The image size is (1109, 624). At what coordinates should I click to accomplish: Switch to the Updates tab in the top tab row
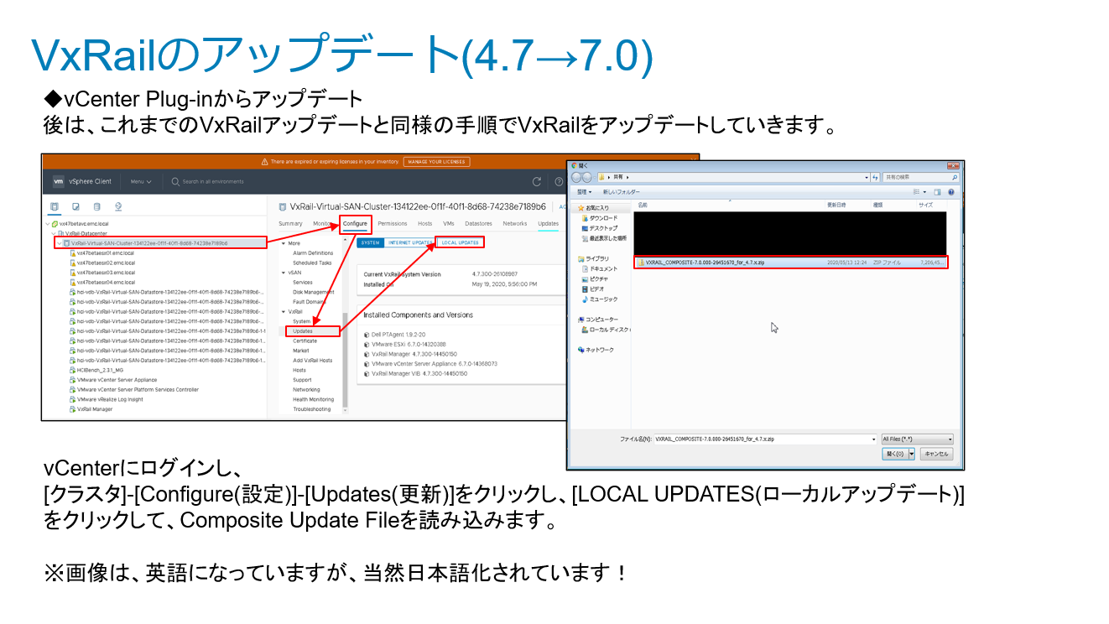pos(549,224)
